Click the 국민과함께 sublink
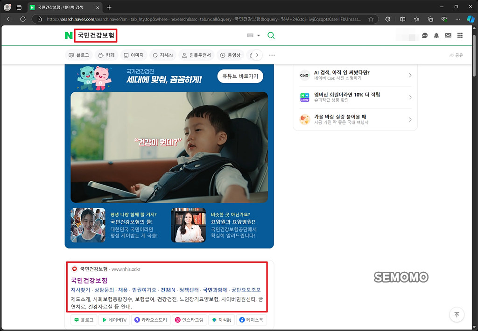The height and width of the screenshot is (331, 478). (215, 290)
